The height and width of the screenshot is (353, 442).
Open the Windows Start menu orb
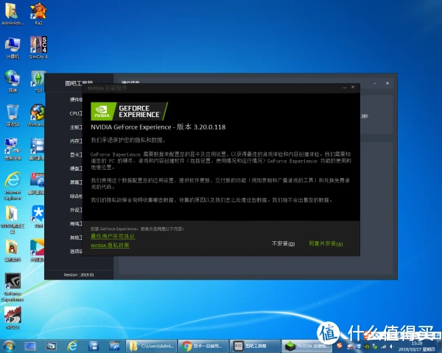coord(9,346)
